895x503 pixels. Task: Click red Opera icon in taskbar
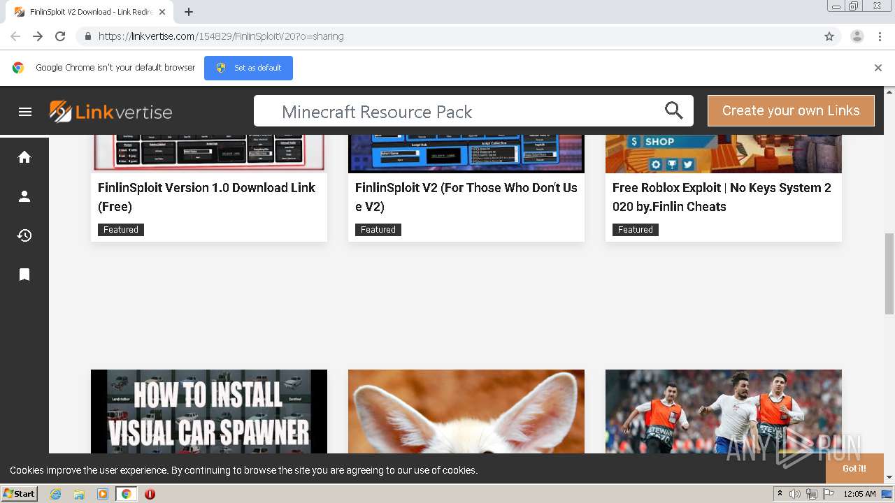tap(150, 494)
